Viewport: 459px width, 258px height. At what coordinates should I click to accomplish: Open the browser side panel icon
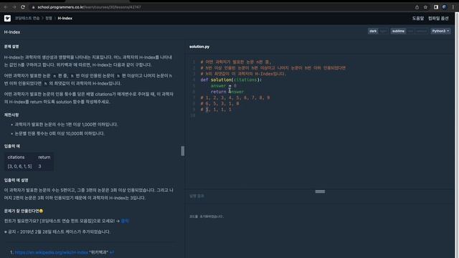(436, 7)
